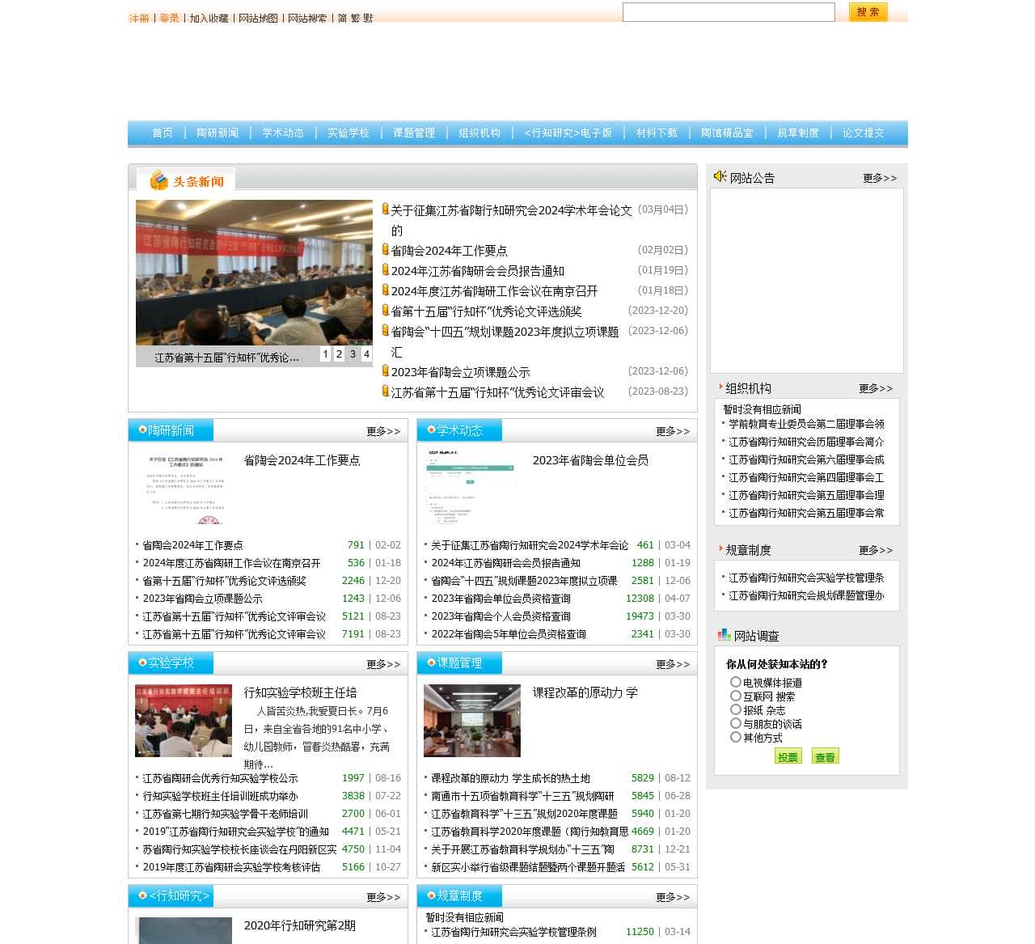The height and width of the screenshot is (944, 1035).
Task: Click 更多>> in the <行知研究> section
Action: click(x=383, y=897)
